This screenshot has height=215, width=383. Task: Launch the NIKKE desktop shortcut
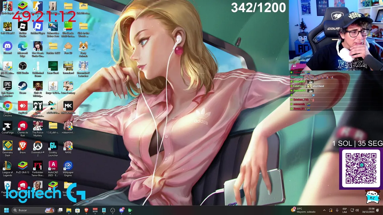pos(68,148)
